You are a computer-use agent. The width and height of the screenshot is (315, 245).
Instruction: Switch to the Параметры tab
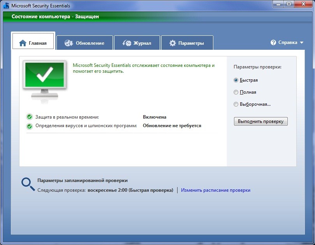click(x=187, y=43)
